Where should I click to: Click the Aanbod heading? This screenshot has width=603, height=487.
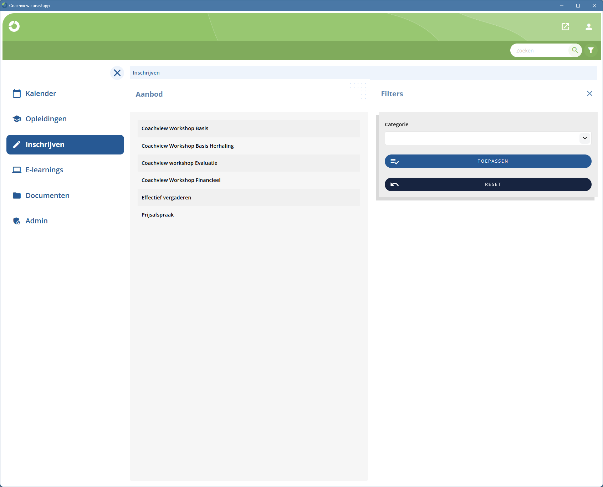(149, 94)
